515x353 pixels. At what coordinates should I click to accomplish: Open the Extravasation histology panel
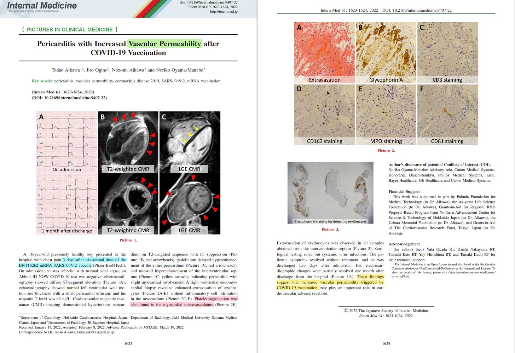click(x=324, y=53)
